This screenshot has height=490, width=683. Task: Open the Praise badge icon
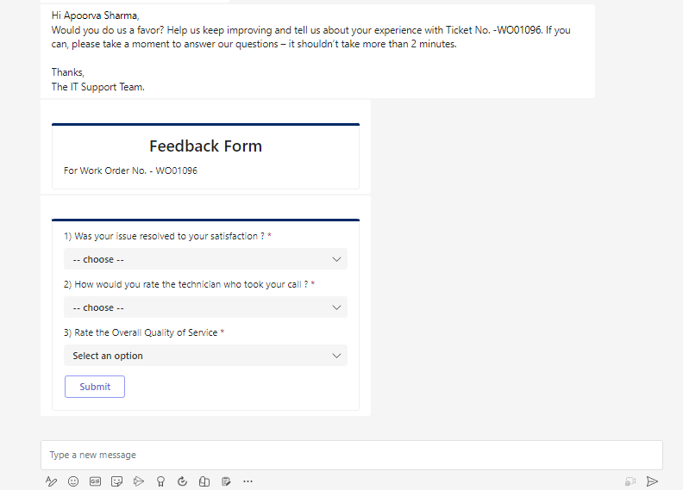[x=160, y=481]
